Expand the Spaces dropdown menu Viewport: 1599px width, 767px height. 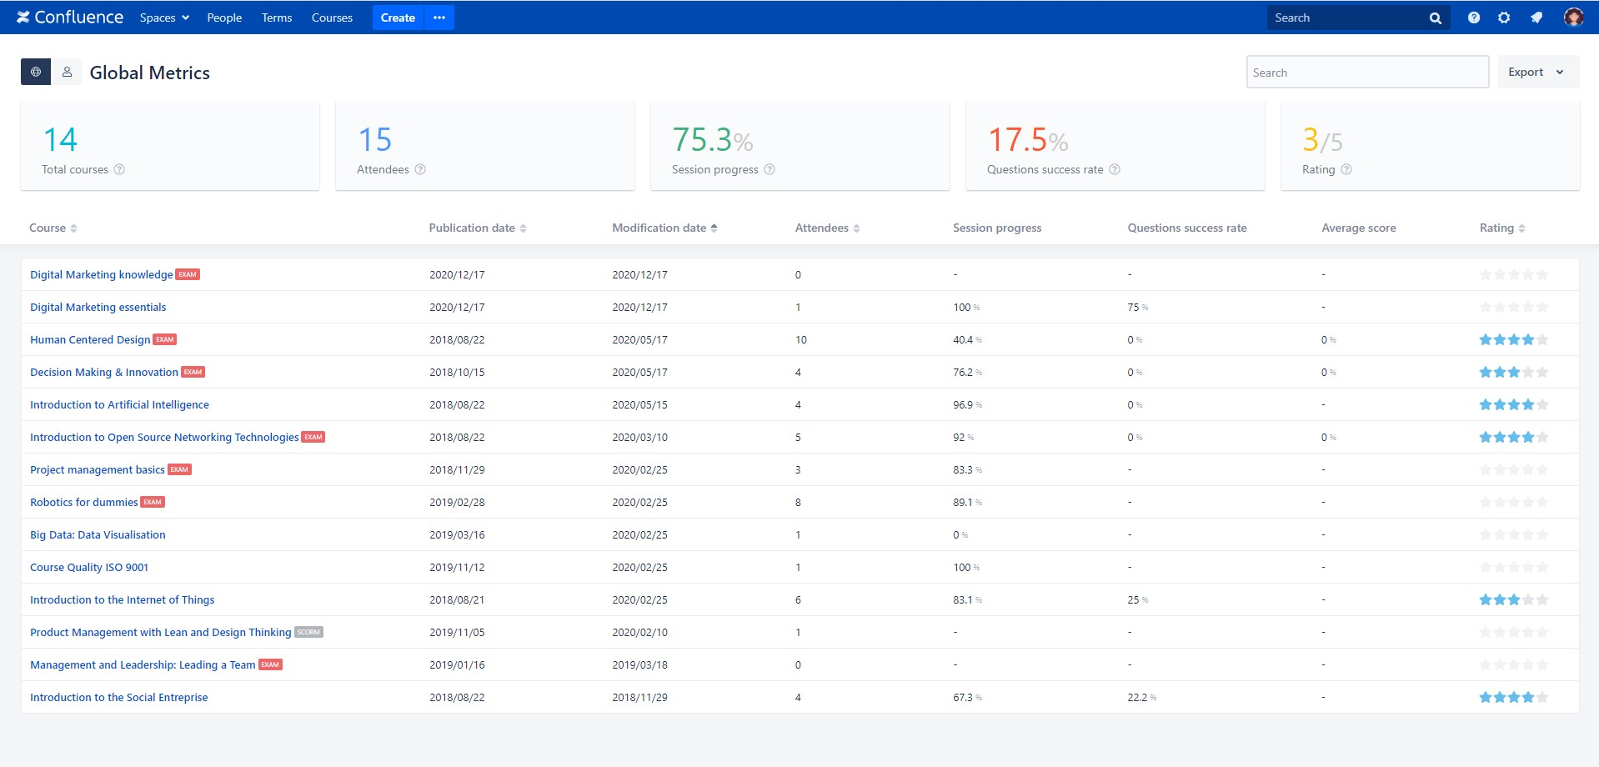coord(164,18)
